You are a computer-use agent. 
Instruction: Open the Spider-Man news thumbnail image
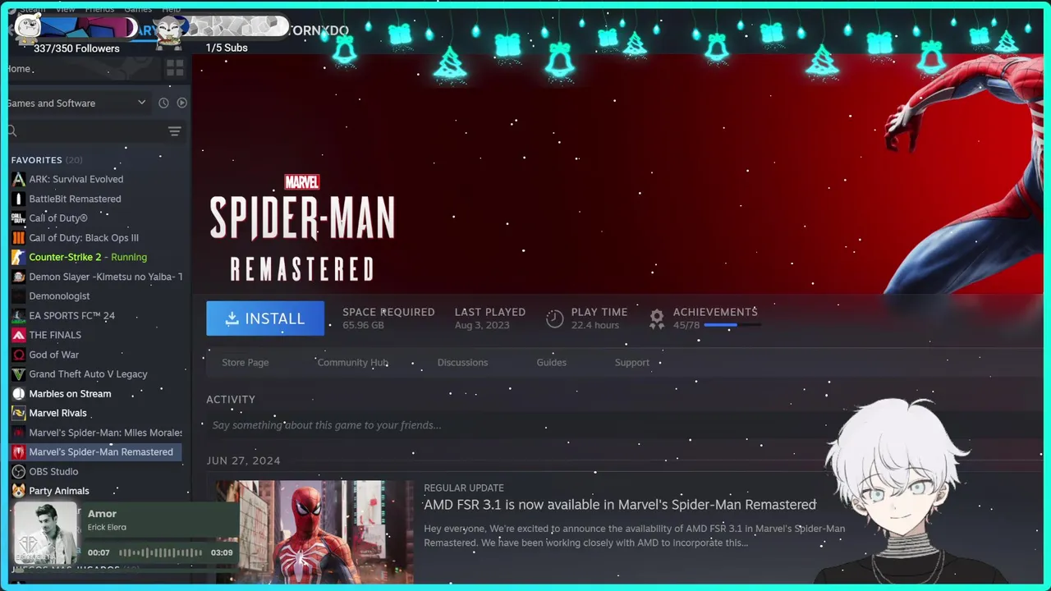pyautogui.click(x=314, y=532)
